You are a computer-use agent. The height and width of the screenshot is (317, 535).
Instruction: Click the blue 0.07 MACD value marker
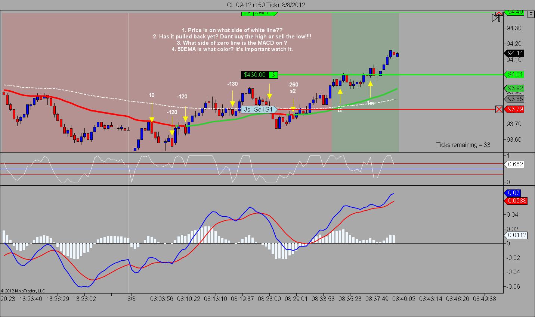pos(512,193)
